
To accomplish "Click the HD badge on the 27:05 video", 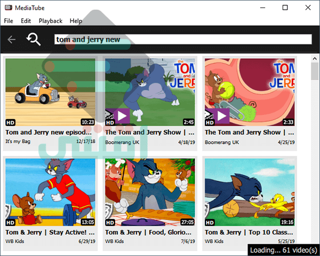I will click(x=110, y=222).
